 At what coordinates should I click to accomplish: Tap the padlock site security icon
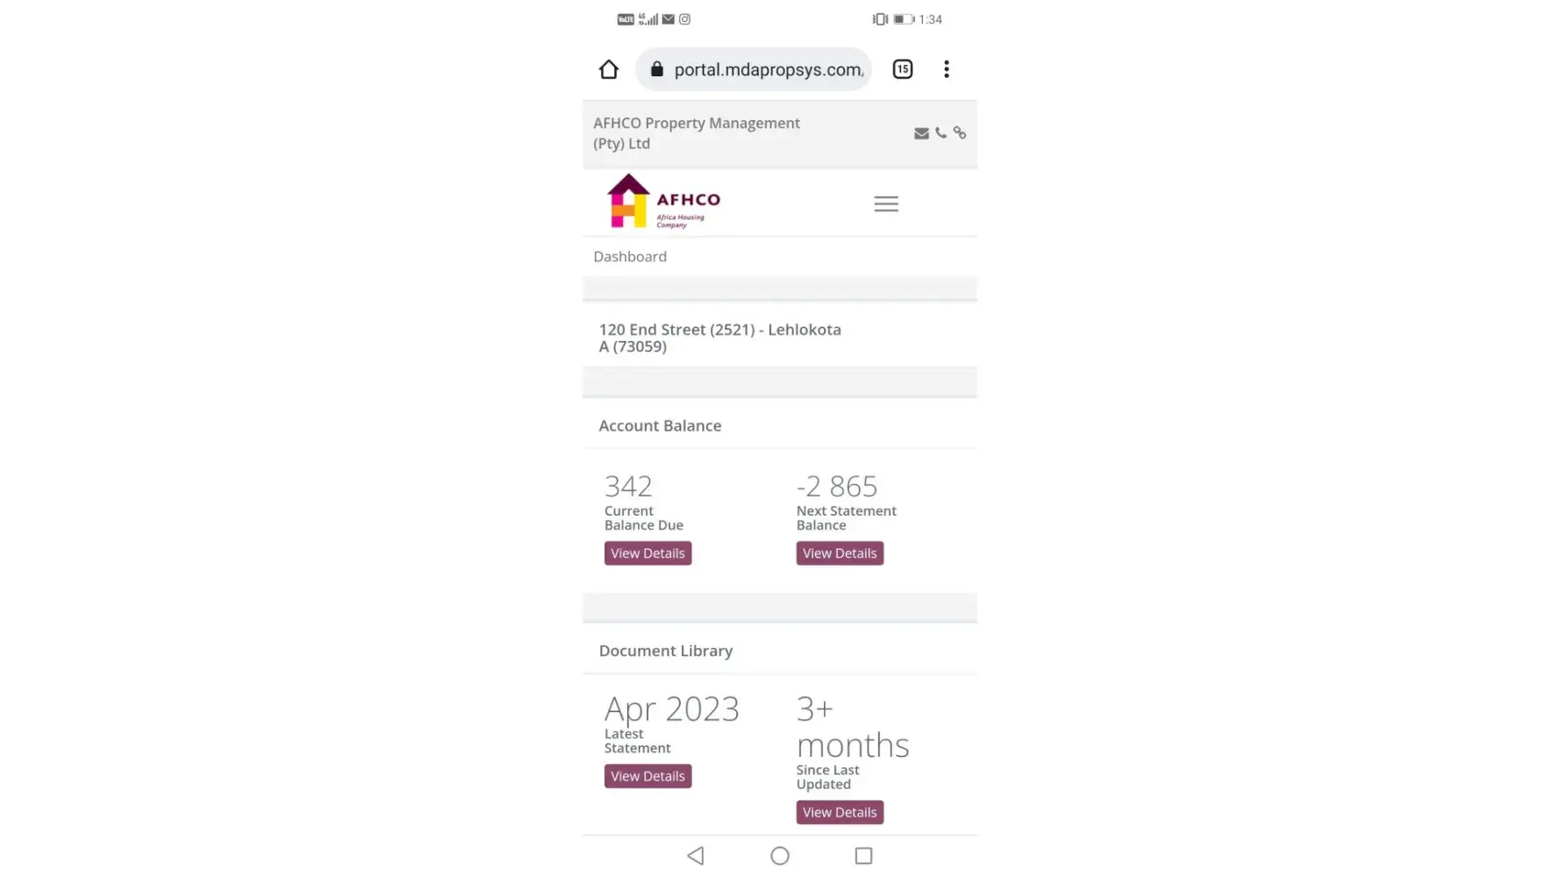click(x=657, y=69)
